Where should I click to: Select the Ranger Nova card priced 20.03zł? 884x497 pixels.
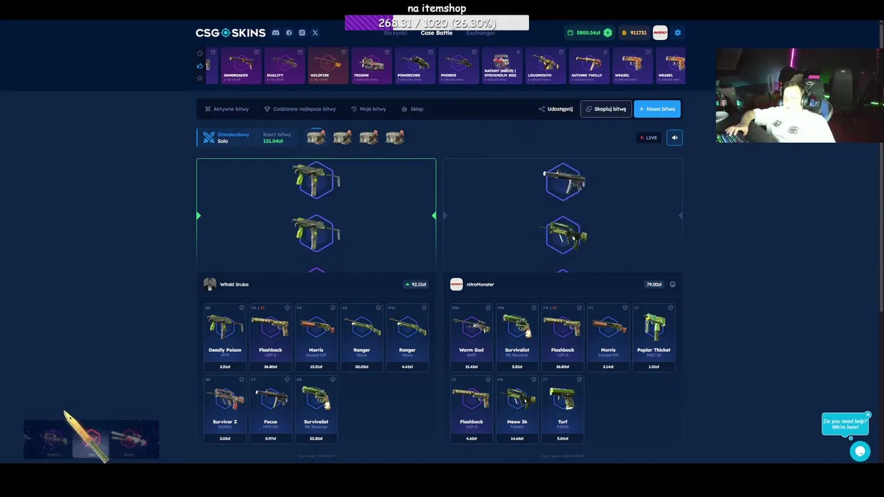coord(361,338)
